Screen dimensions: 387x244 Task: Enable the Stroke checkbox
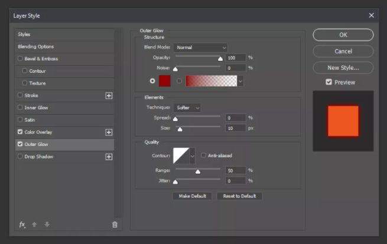(x=20, y=95)
